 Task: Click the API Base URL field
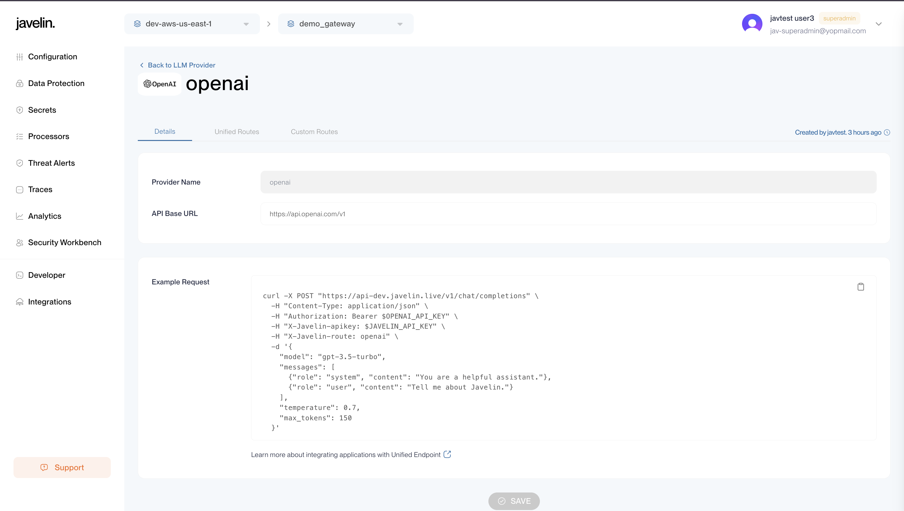point(568,214)
